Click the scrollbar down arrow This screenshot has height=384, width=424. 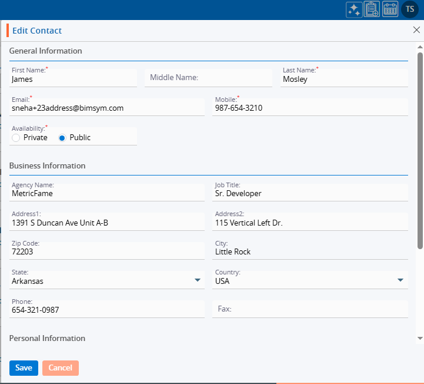tap(420, 339)
